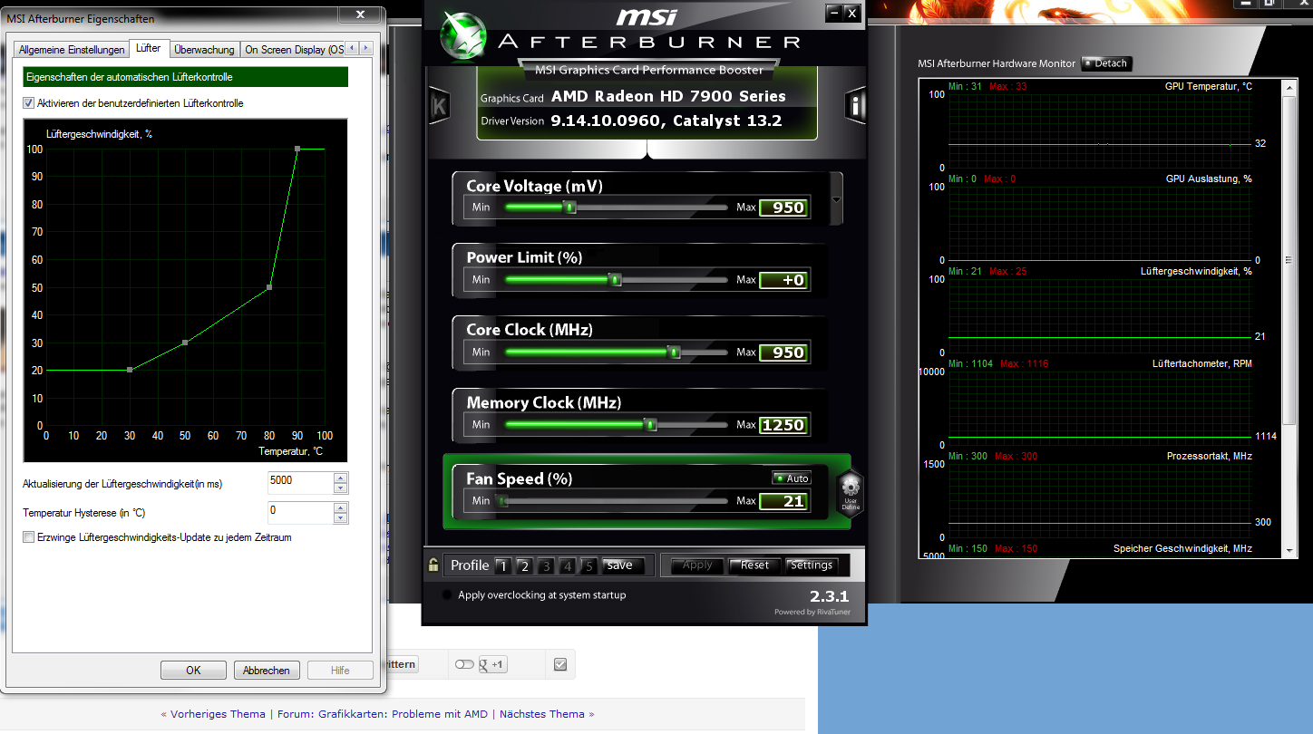Increase temperature hysteresis with up spinner

341,507
